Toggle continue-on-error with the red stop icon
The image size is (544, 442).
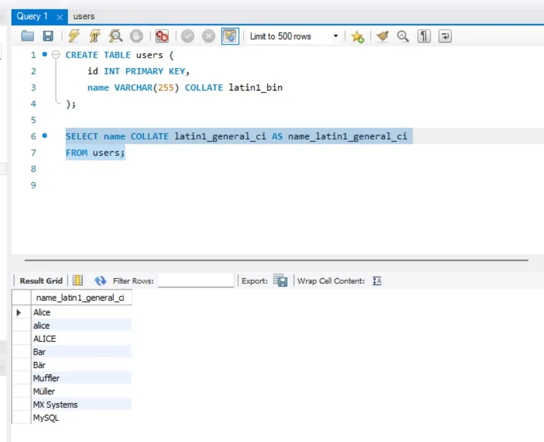[x=162, y=36]
